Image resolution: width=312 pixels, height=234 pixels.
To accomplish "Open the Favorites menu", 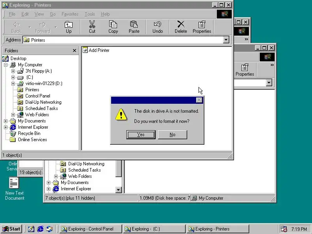I will pos(70,14).
